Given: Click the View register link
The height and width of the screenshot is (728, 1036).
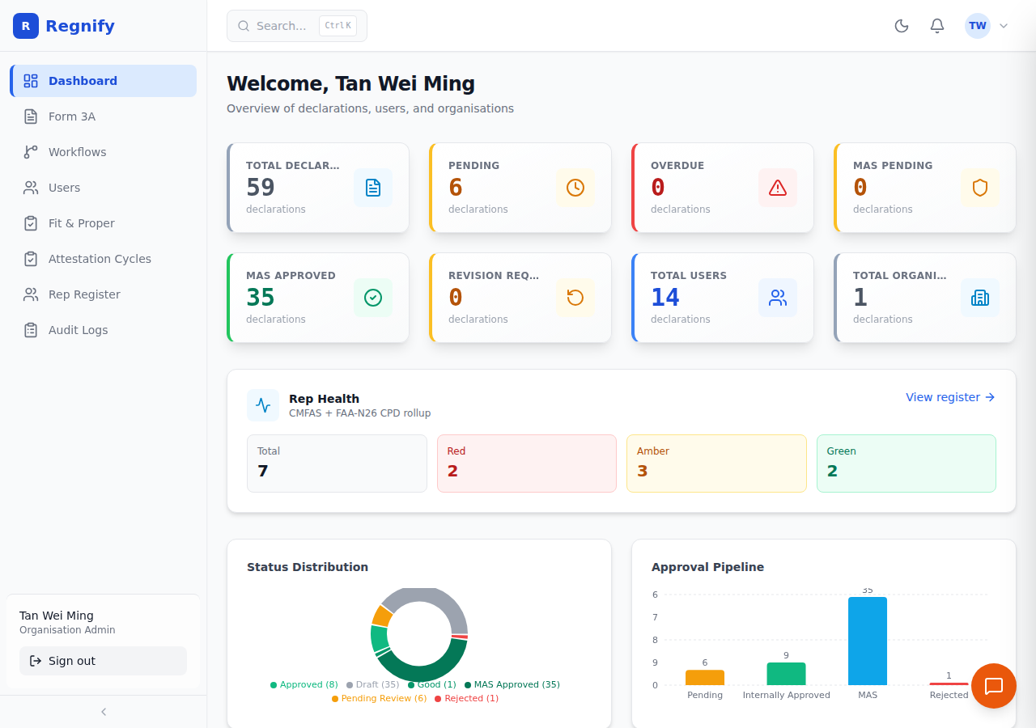Looking at the screenshot, I should 950,397.
